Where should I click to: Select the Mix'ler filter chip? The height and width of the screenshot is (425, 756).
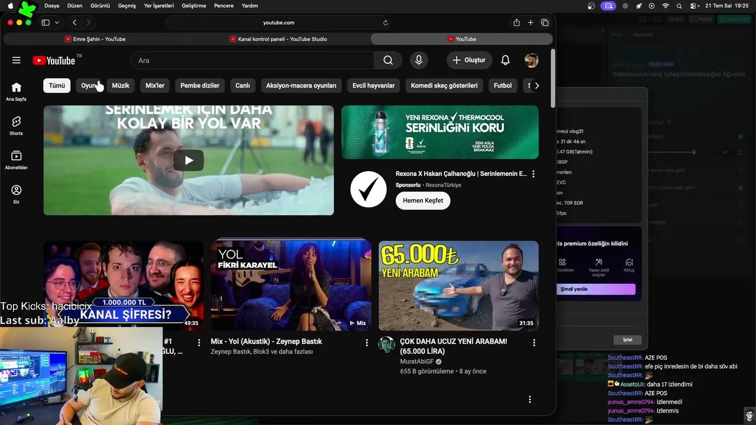(x=155, y=86)
